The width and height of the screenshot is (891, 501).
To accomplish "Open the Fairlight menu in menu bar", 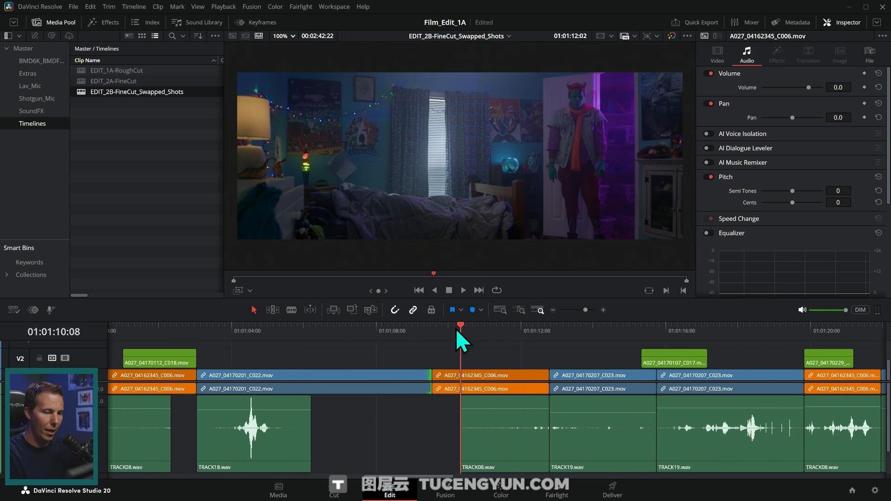I will coord(300,6).
